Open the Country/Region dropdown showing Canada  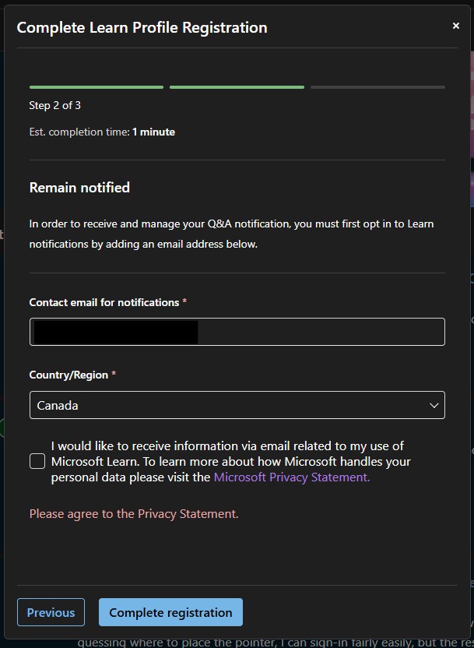237,405
